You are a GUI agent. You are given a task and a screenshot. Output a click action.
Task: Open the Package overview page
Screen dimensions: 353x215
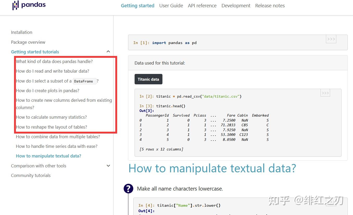tap(28, 42)
